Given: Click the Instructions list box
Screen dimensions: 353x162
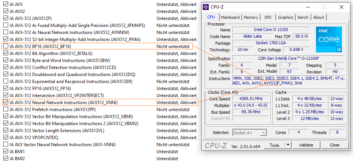Looking at the screenshot, I should click(x=289, y=81).
